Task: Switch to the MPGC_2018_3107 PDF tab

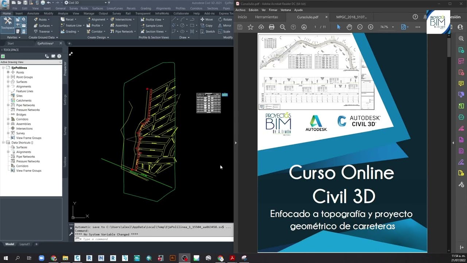Action: 351,17
